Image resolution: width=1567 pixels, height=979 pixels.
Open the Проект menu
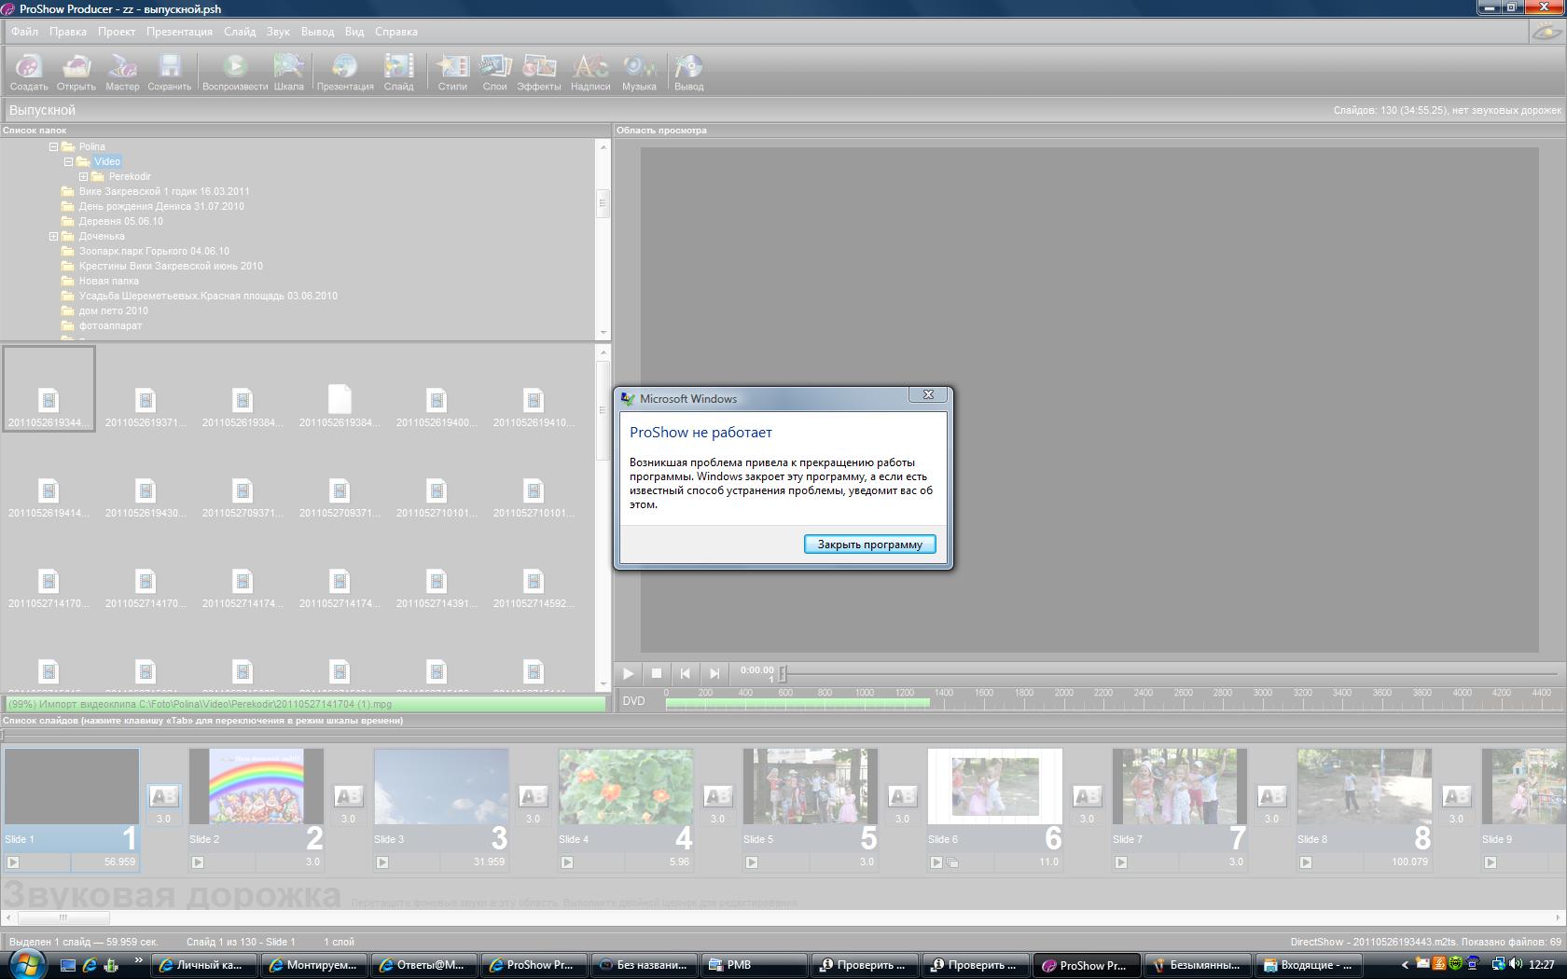click(x=117, y=32)
